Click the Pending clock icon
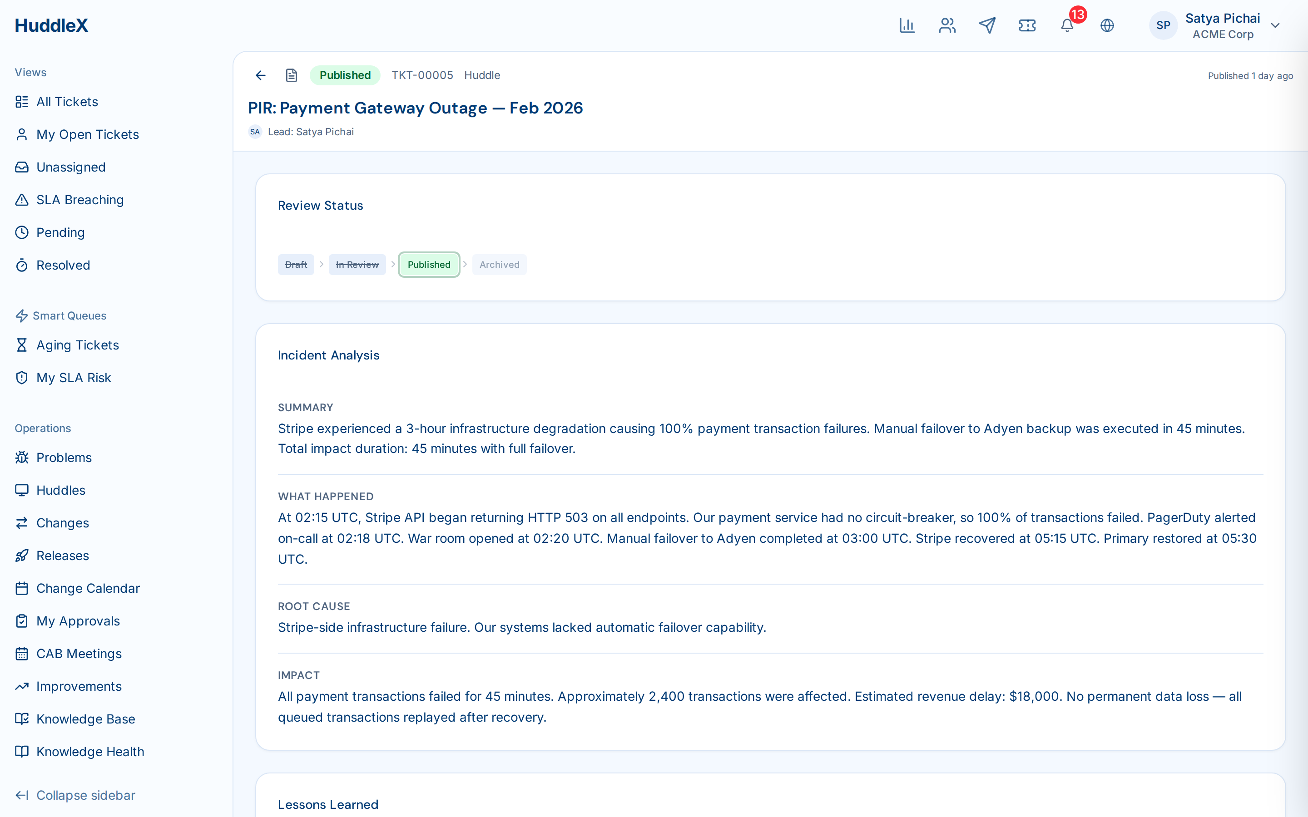 22,232
